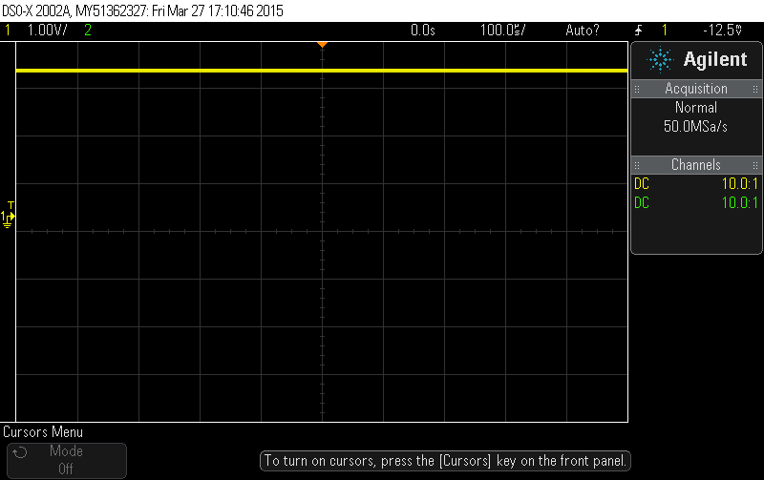Click the Cursors Menu title
This screenshot has width=764, height=480.
click(43, 432)
